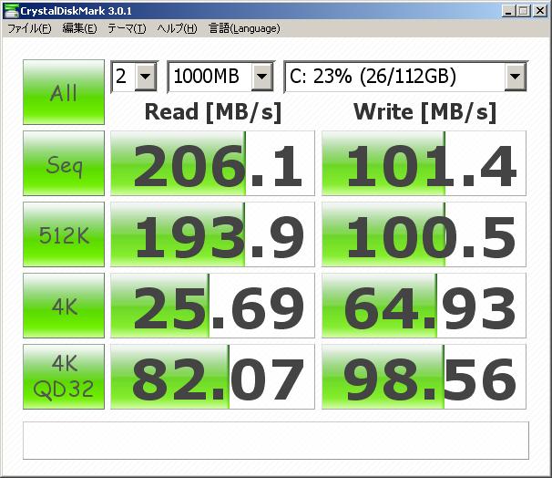Minimize the CrystalDiskMark window
This screenshot has height=478, width=552.
tap(508, 11)
